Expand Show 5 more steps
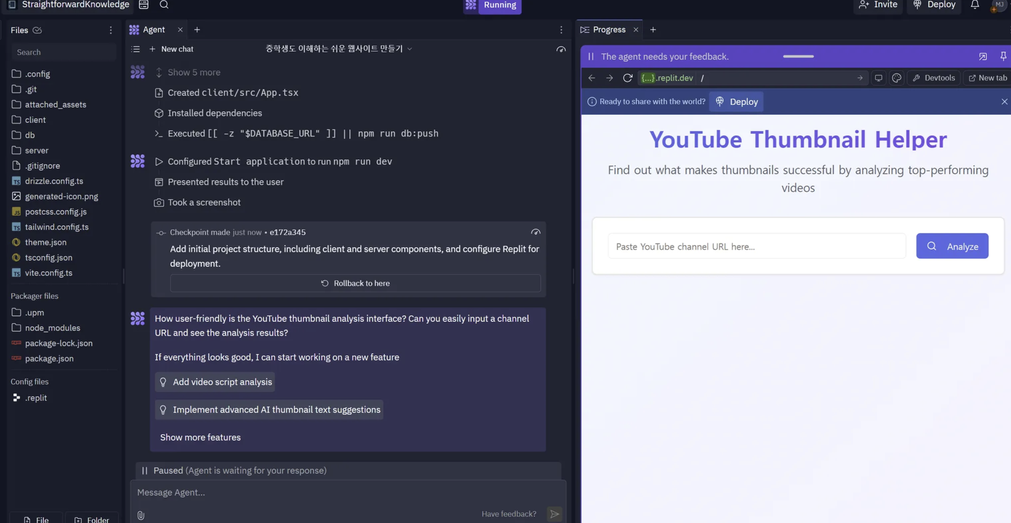The width and height of the screenshot is (1011, 523). tap(188, 72)
